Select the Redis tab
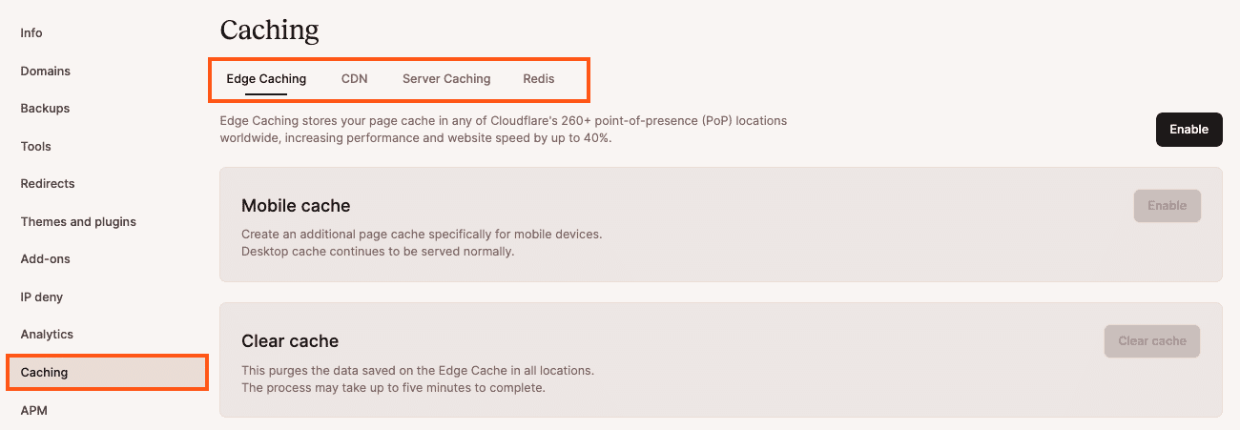Image resolution: width=1240 pixels, height=430 pixels. point(539,79)
